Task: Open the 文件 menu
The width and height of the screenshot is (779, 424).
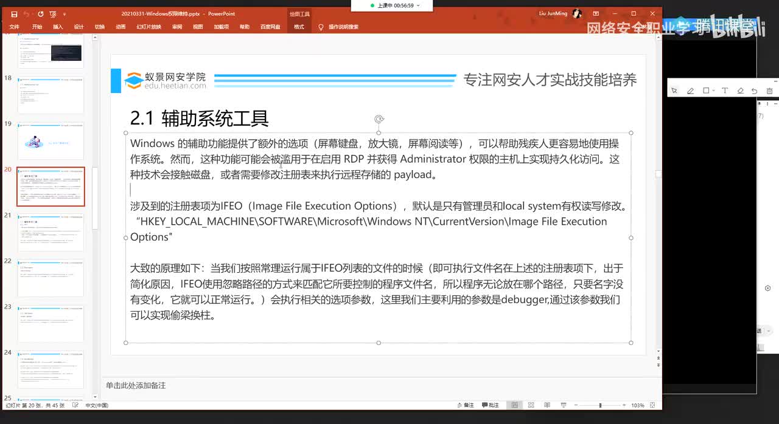Action: pos(15,27)
